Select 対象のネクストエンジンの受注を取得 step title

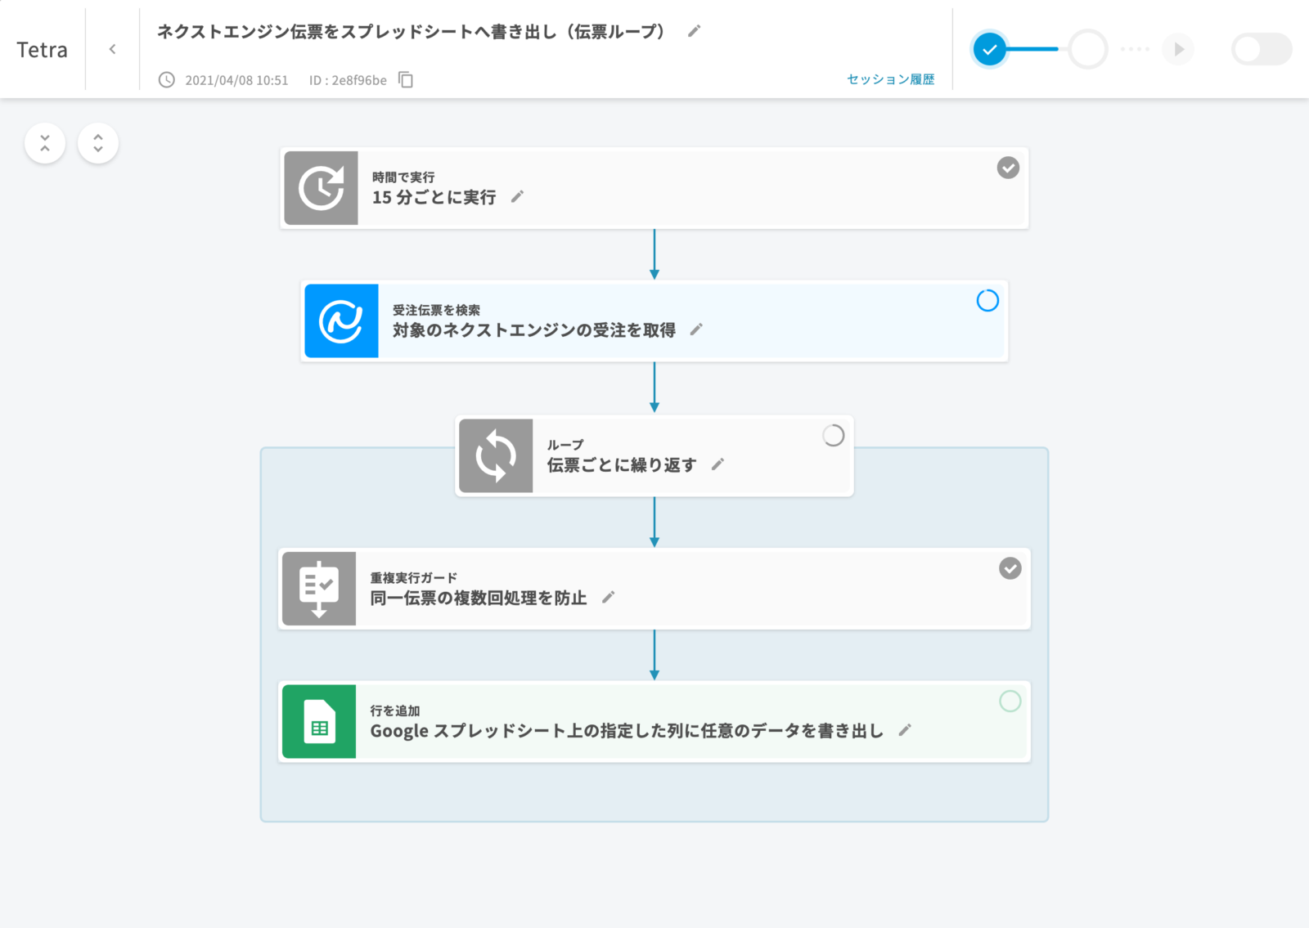pos(534,330)
